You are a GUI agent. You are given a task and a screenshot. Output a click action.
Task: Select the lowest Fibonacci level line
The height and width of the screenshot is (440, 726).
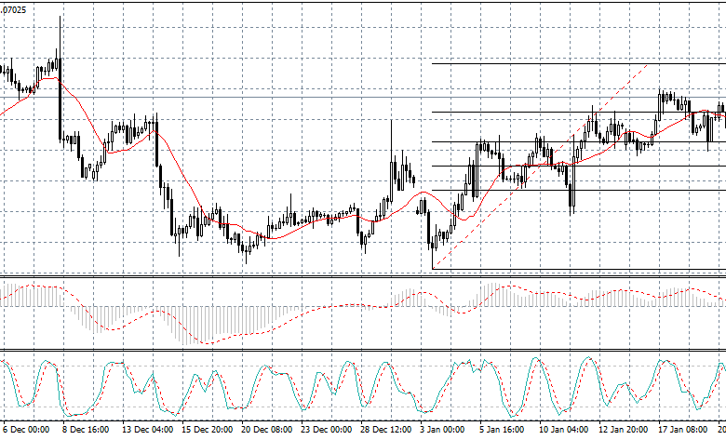[x=577, y=270]
